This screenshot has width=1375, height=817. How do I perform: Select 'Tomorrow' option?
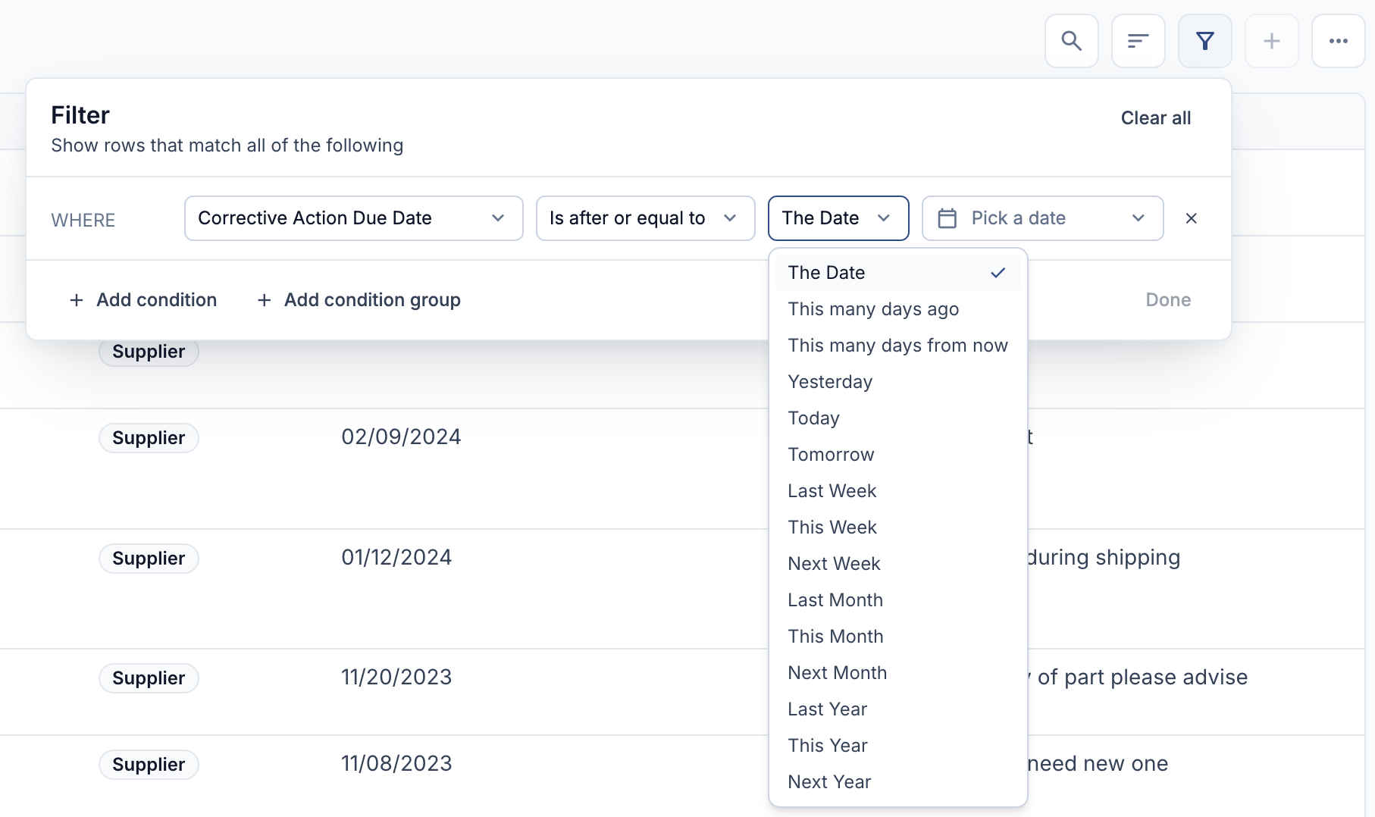[897, 455]
